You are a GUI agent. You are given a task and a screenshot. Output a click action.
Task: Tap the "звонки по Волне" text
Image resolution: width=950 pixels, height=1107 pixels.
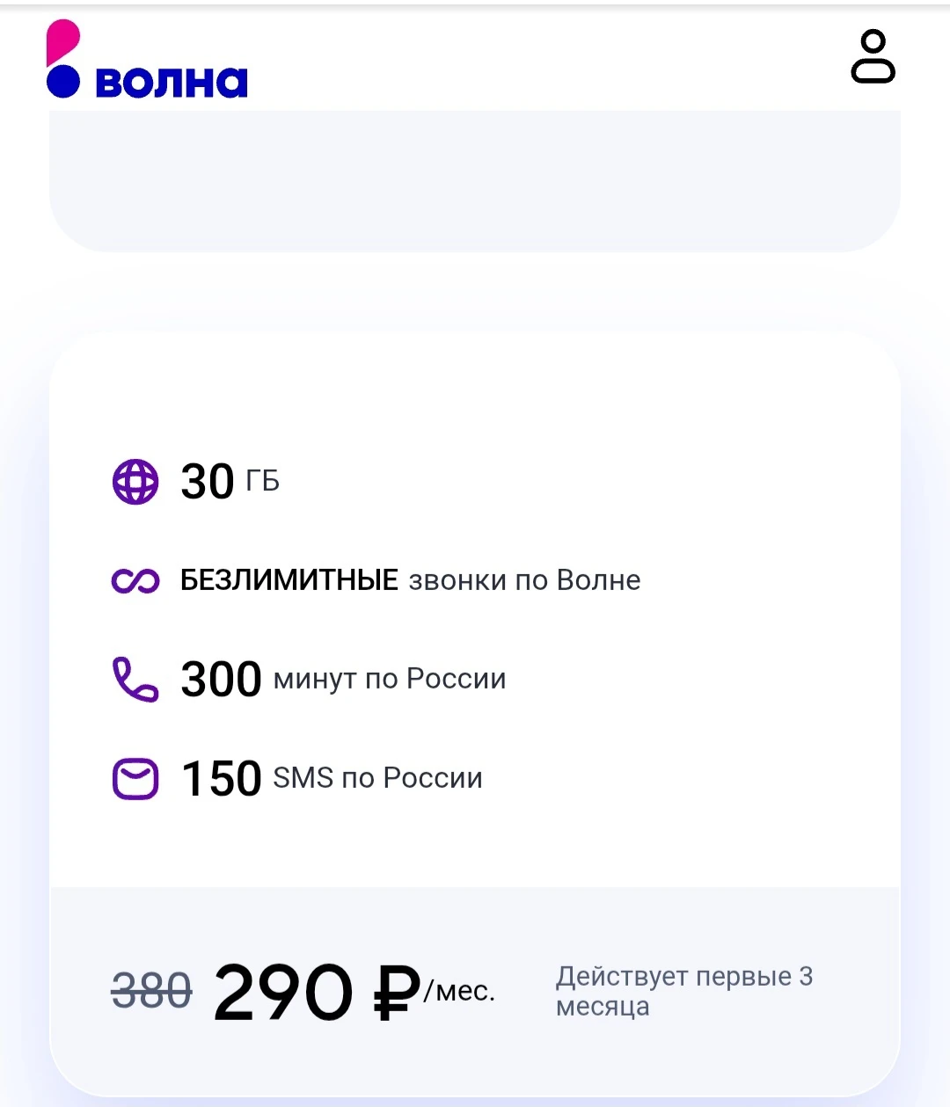[x=525, y=580]
